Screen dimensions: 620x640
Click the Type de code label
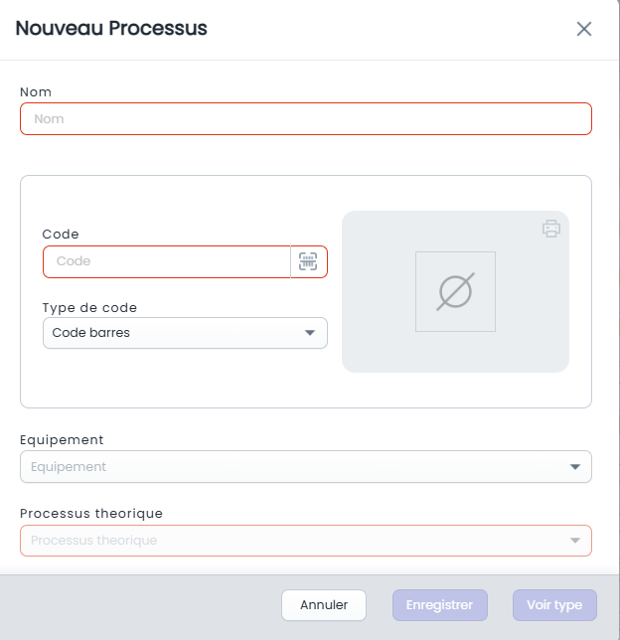pos(89,308)
